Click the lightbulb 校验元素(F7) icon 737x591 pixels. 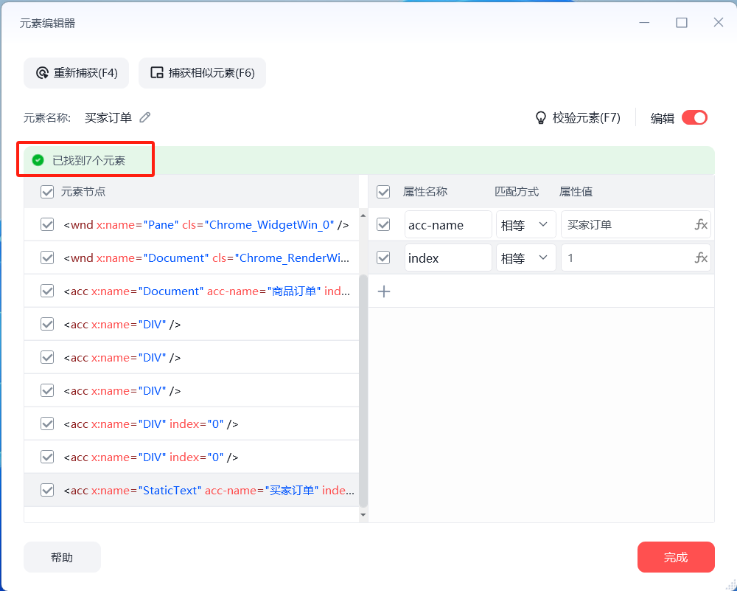[x=541, y=117]
